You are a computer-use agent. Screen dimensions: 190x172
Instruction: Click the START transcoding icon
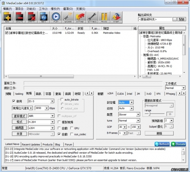116,17
